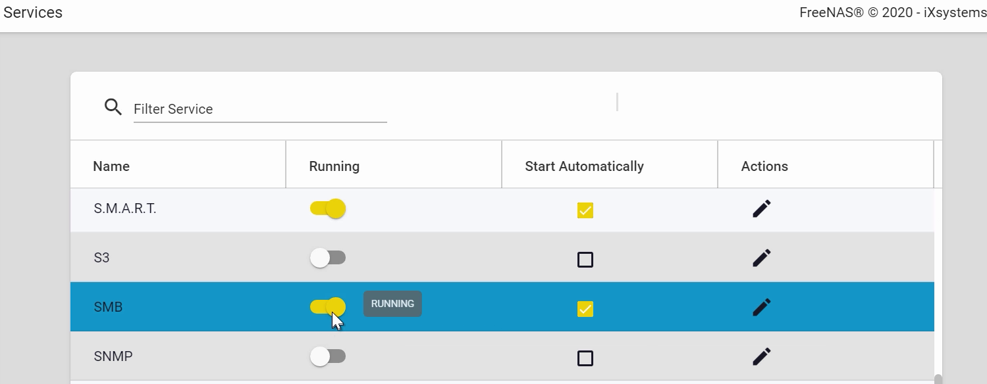Uncheck S.M.A.R.T. Start Automatically checkbox
The image size is (987, 384).
(x=585, y=210)
